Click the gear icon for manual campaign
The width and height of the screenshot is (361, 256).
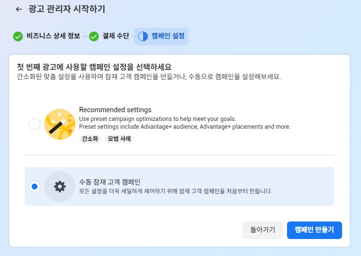[60, 187]
